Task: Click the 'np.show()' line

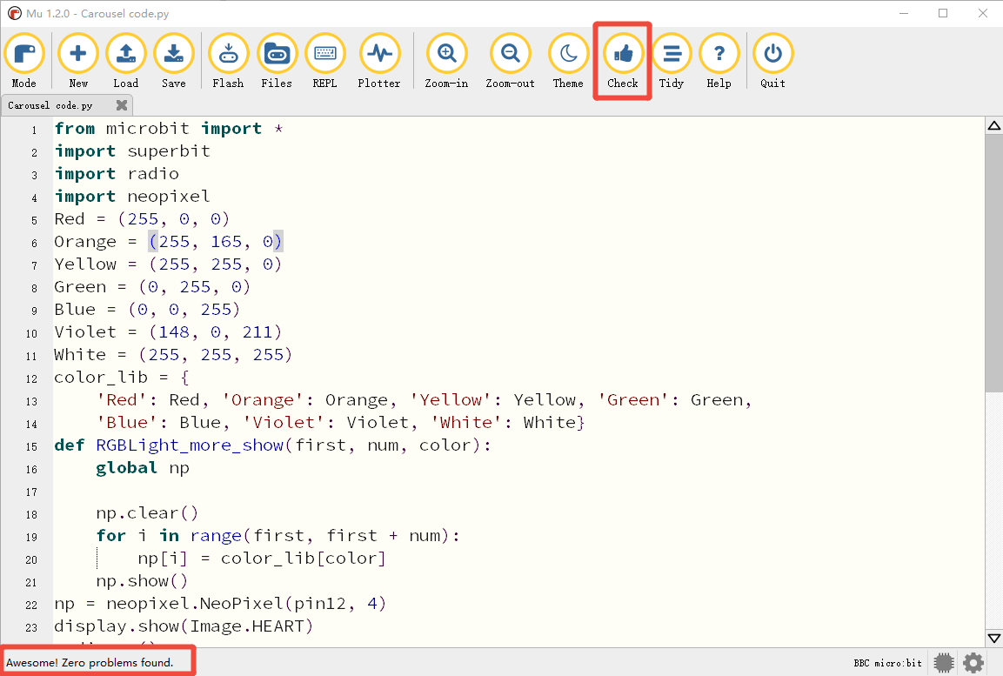Action: coord(142,580)
